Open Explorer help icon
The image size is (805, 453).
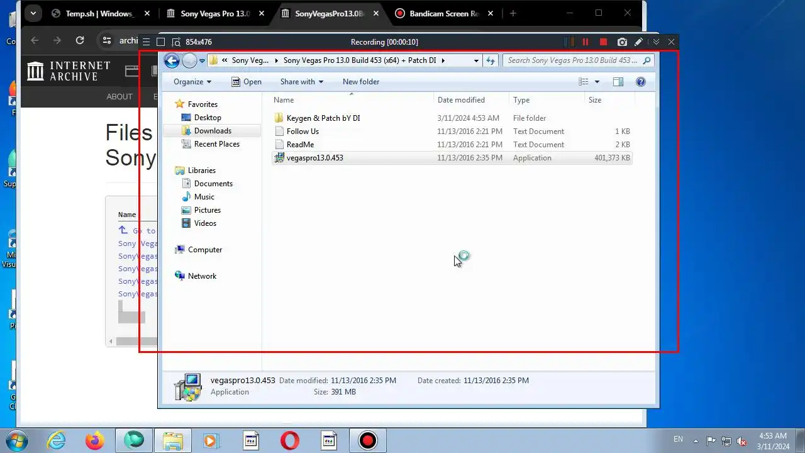pos(641,82)
